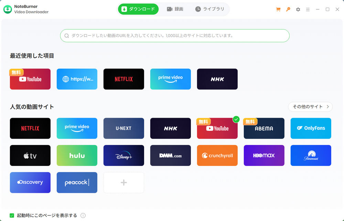The width and height of the screenshot is (344, 221).
Task: Select the Discovery site tile
Action: [30, 182]
